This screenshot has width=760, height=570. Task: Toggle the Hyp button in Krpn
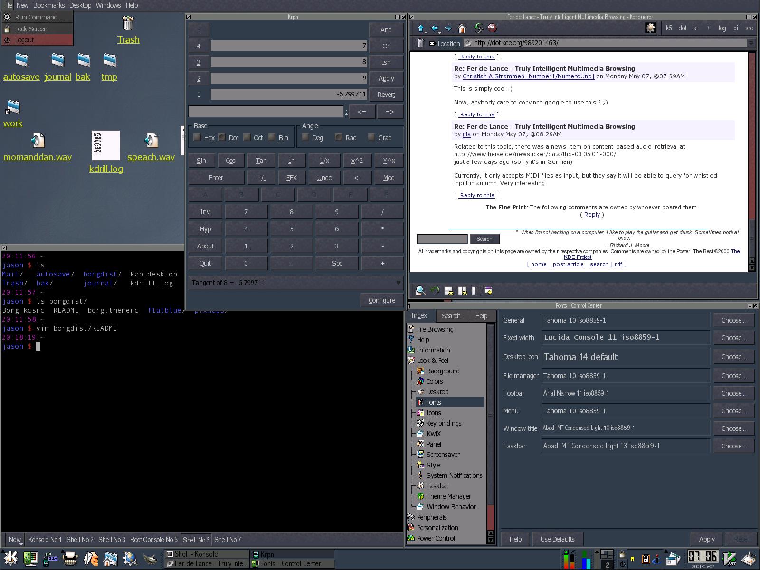pos(205,229)
